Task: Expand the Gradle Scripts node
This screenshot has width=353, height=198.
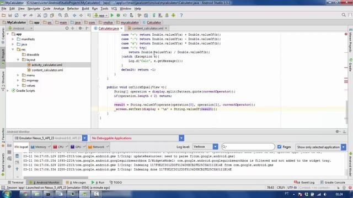Action: click(x=8, y=91)
